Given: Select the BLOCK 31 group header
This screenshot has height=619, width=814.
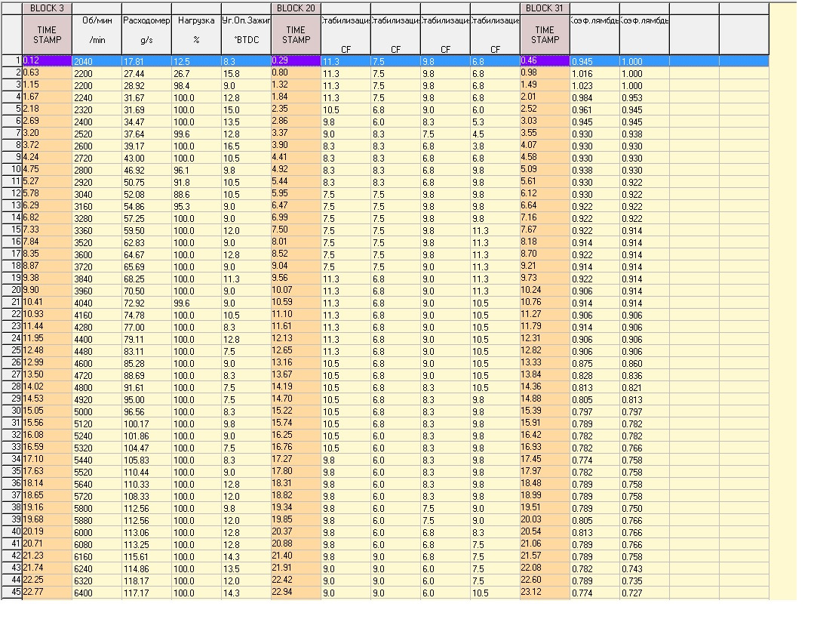Looking at the screenshot, I should [545, 8].
